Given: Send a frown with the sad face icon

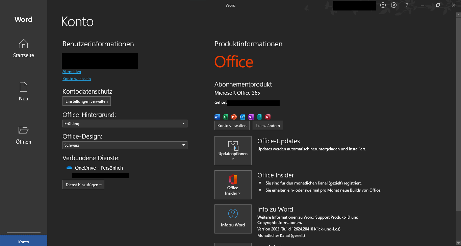Looking at the screenshot, I should pos(394,5).
